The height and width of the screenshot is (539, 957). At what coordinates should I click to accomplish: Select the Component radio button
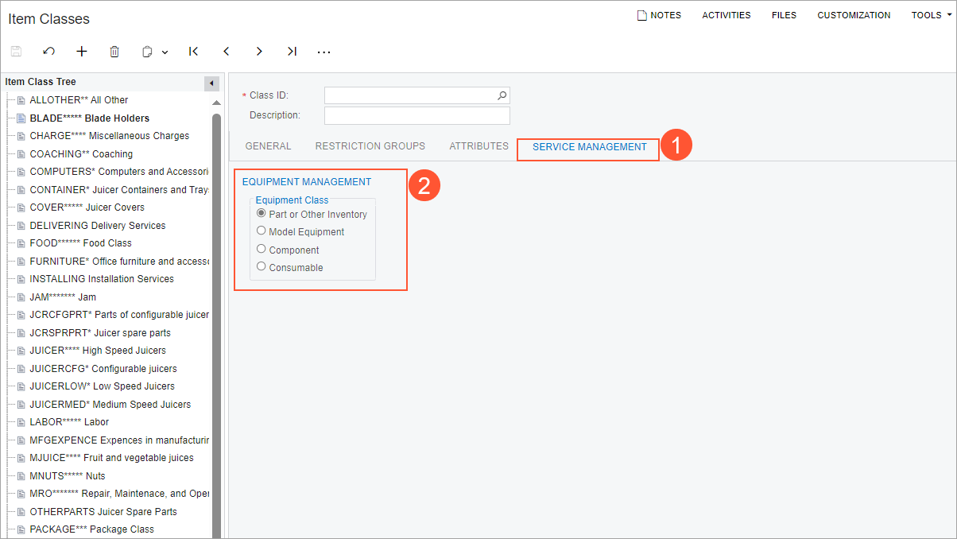[x=262, y=249]
